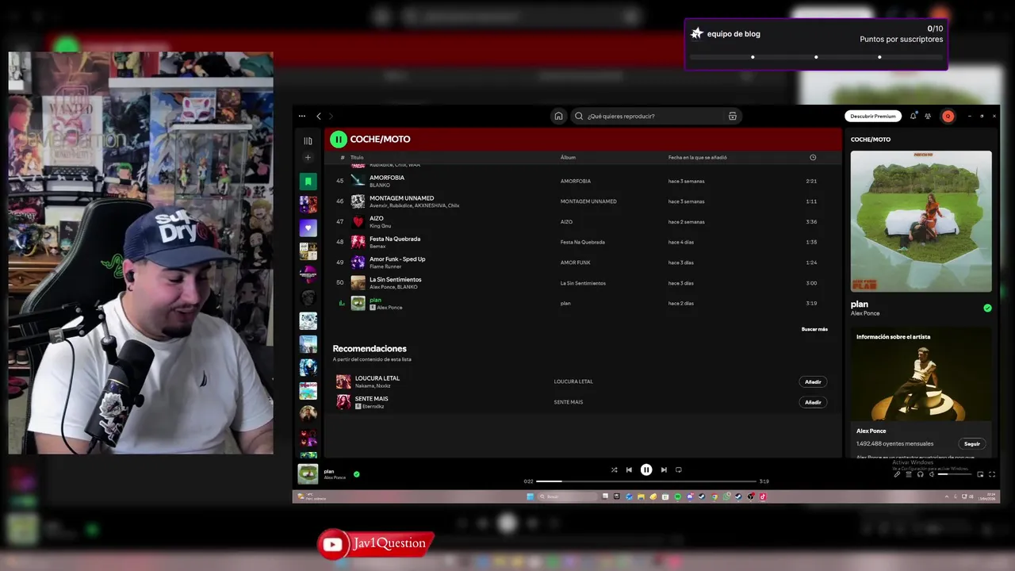Image resolution: width=1015 pixels, height=571 pixels.
Task: Sort by the duration clock column icon
Action: (813, 157)
